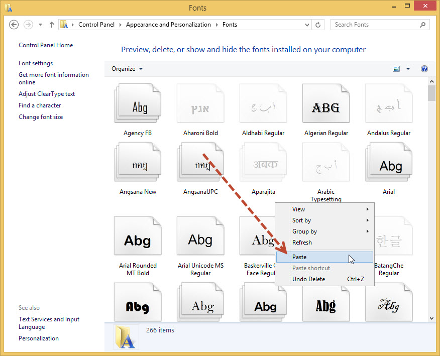The height and width of the screenshot is (356, 440).
Task: Click the Up one level arrow
Action: [x=52, y=25]
